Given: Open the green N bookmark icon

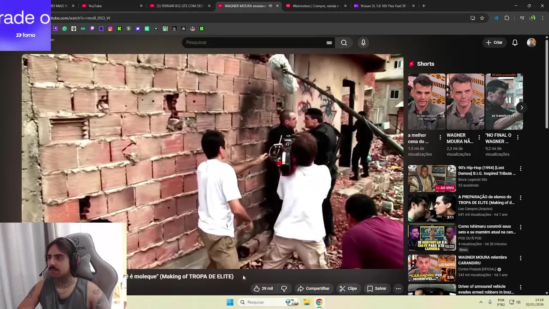Looking at the screenshot, I should click(165, 29).
